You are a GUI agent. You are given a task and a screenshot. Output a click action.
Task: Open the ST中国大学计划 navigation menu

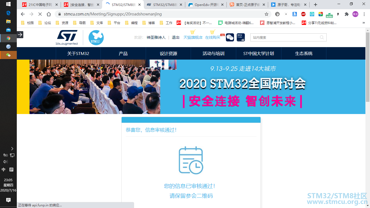259,53
